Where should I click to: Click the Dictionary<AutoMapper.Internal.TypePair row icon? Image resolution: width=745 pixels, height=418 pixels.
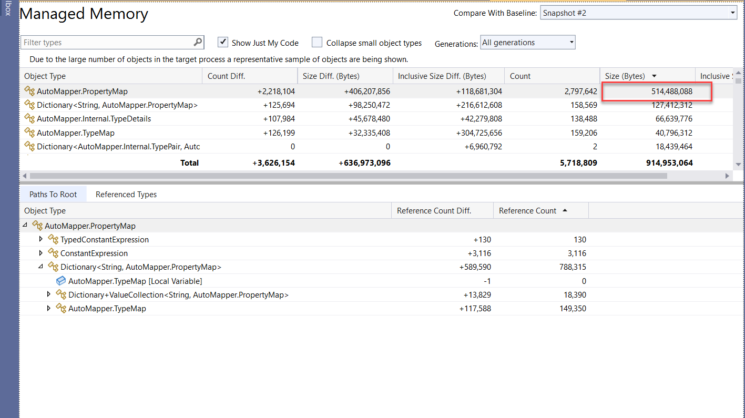click(x=29, y=146)
